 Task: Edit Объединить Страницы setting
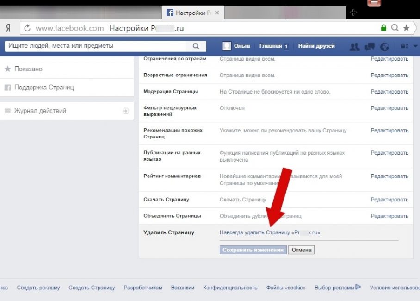point(389,216)
